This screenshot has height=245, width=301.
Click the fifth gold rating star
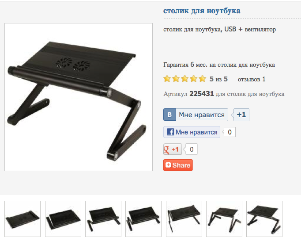pos(202,79)
